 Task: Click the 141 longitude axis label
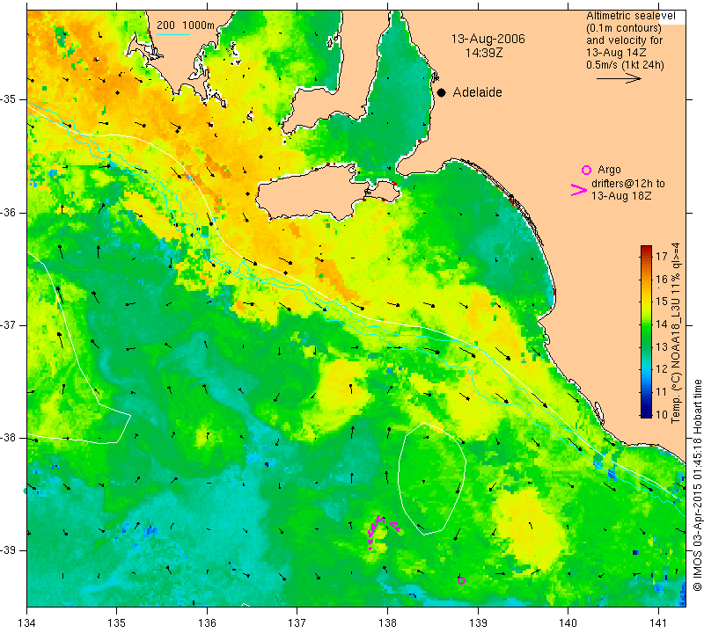point(658,623)
